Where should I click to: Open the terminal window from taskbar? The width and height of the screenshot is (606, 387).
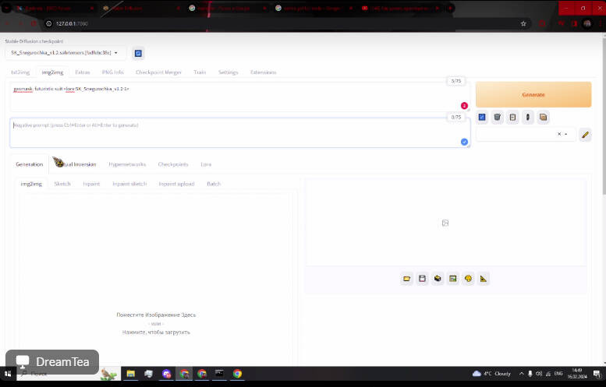click(x=219, y=374)
